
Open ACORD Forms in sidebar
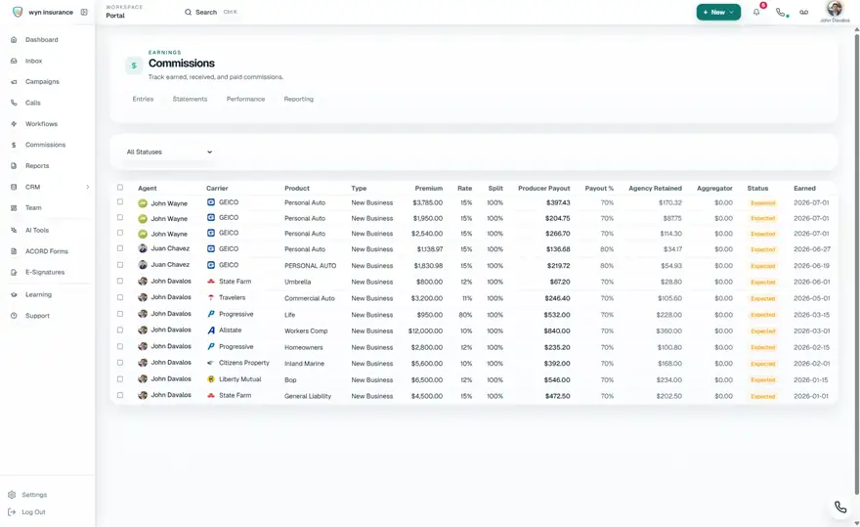pos(47,251)
